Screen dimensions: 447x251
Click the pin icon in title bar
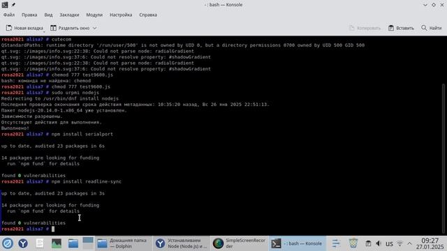(13, 5)
